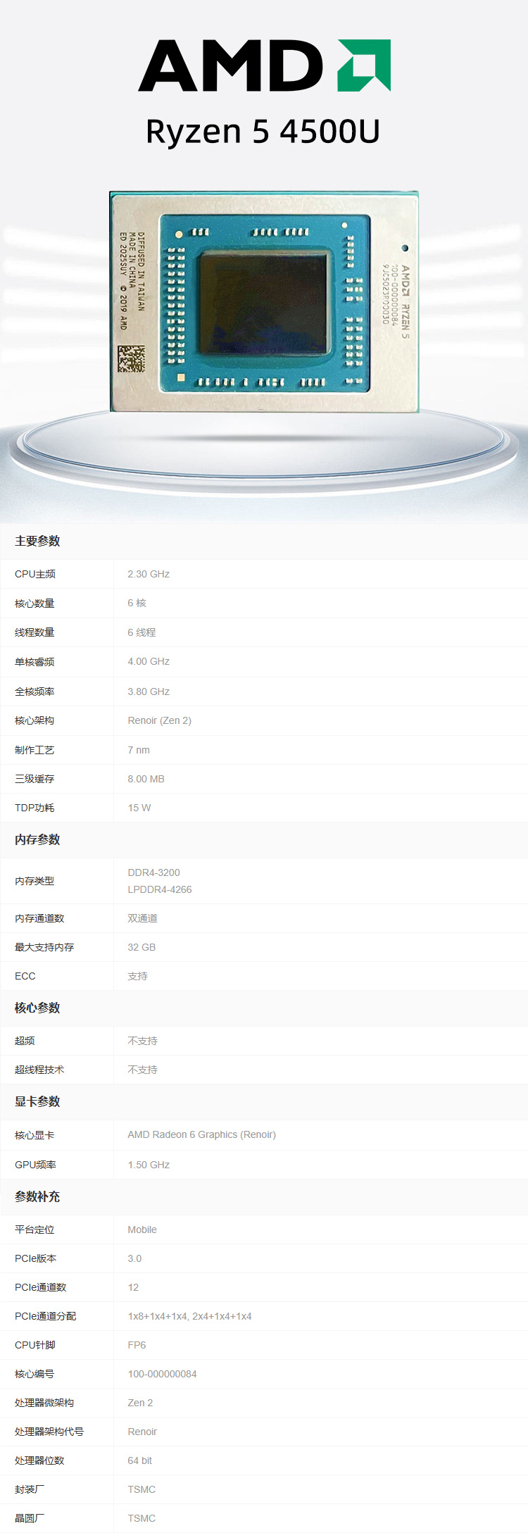Click the 100-000000084 value
528x1533 pixels.
pos(162,1374)
